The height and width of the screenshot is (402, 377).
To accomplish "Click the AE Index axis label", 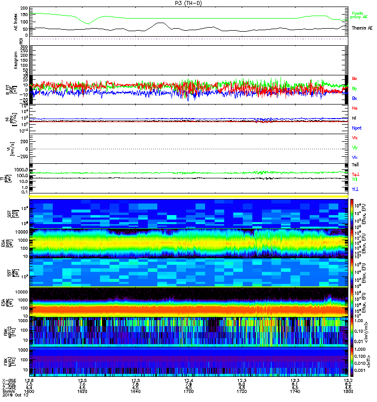I will pos(16,22).
